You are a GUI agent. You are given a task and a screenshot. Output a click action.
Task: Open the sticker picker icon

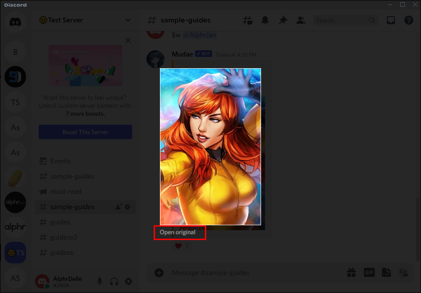click(x=386, y=273)
